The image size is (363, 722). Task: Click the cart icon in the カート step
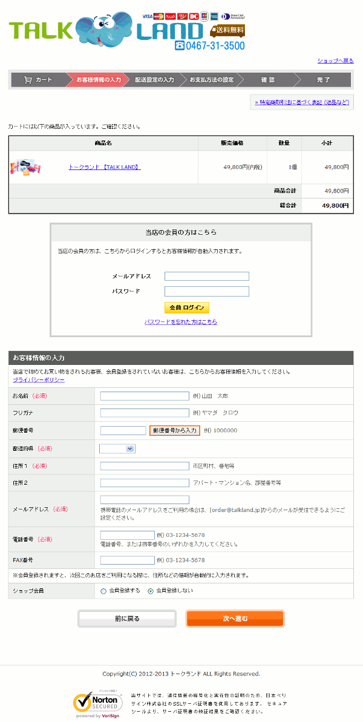click(28, 80)
